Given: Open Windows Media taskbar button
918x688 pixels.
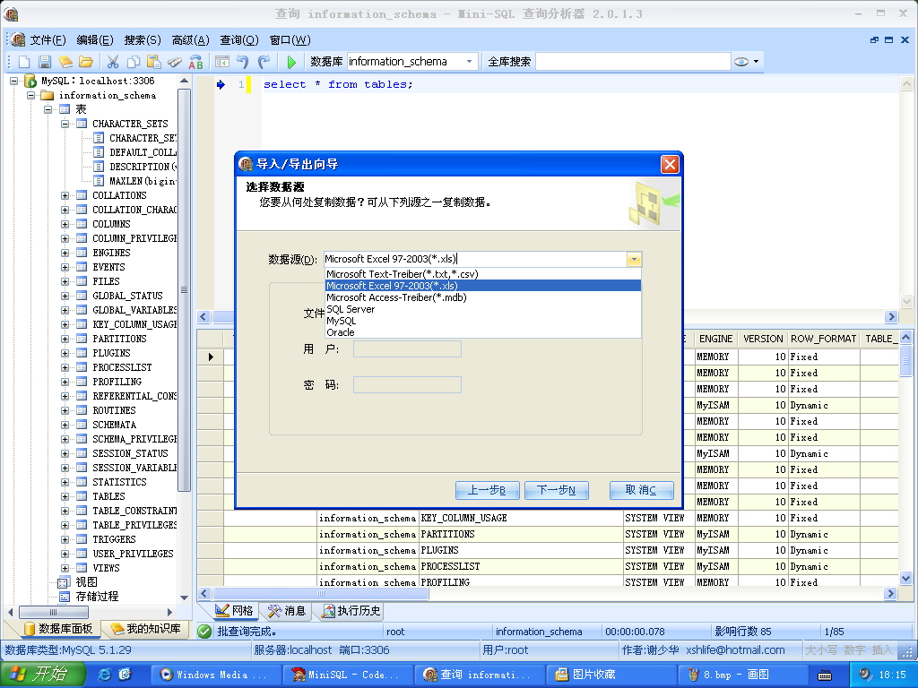Looking at the screenshot, I should click(x=215, y=675).
